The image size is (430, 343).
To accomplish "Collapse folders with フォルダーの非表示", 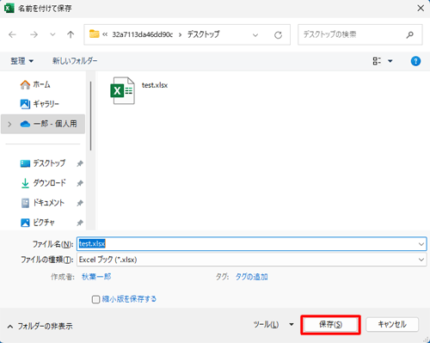I will point(40,326).
